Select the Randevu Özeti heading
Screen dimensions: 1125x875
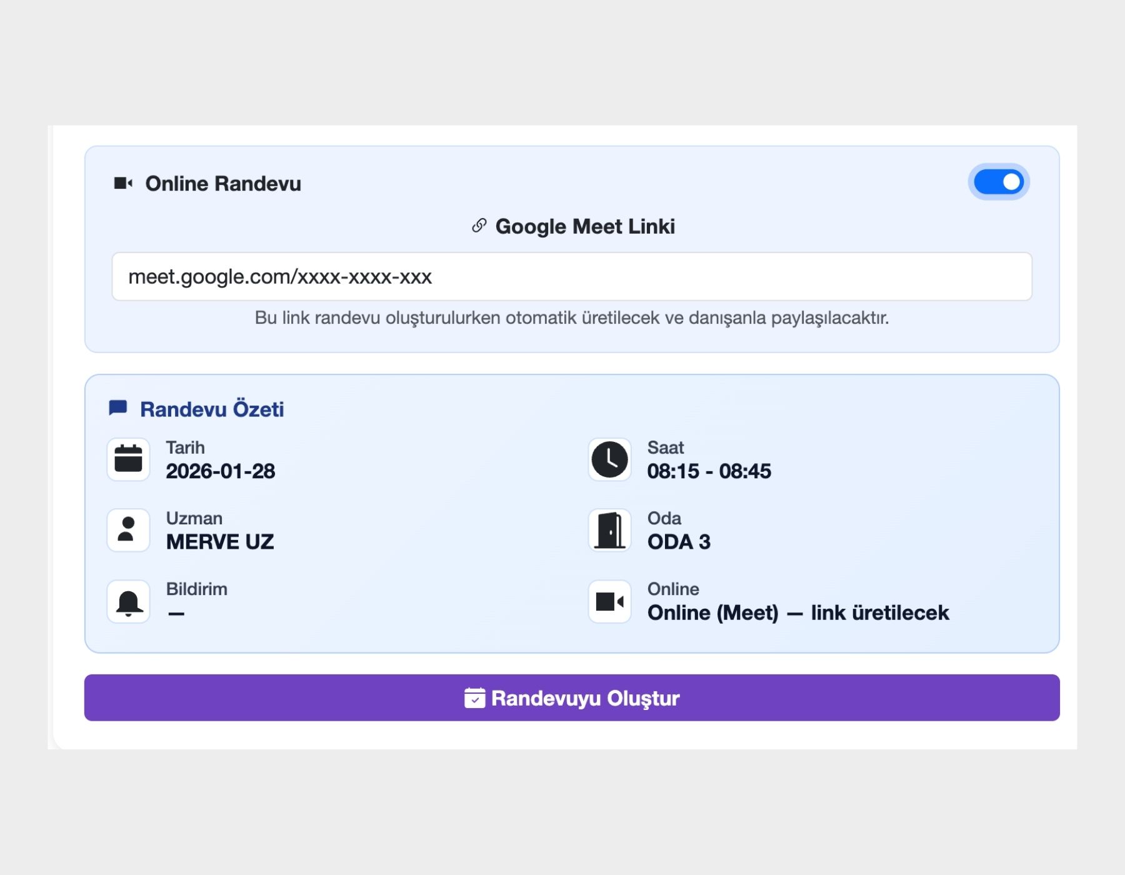[x=212, y=409]
